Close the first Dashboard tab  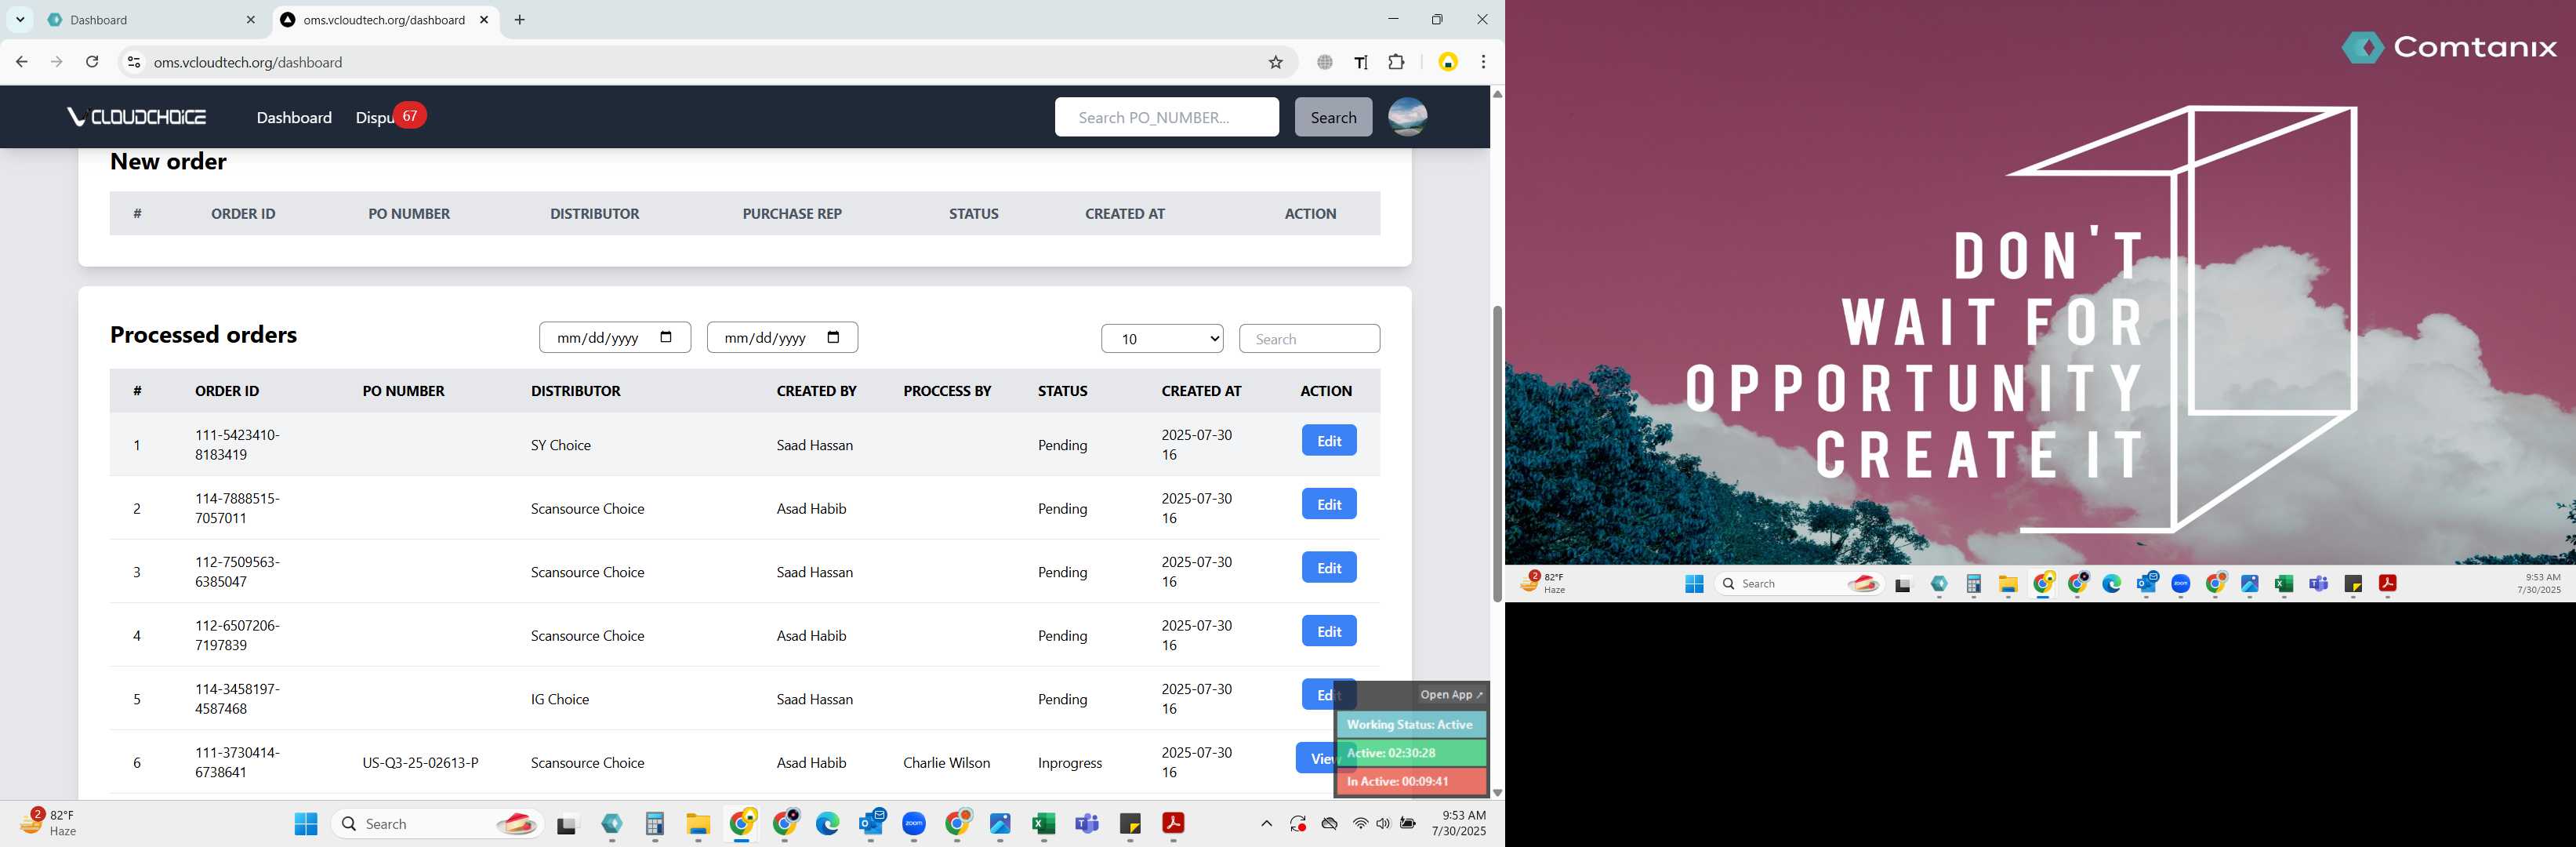coord(251,20)
